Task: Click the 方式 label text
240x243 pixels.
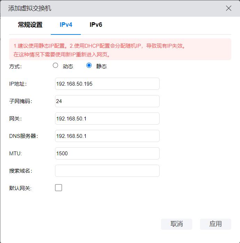Action: [x=15, y=66]
